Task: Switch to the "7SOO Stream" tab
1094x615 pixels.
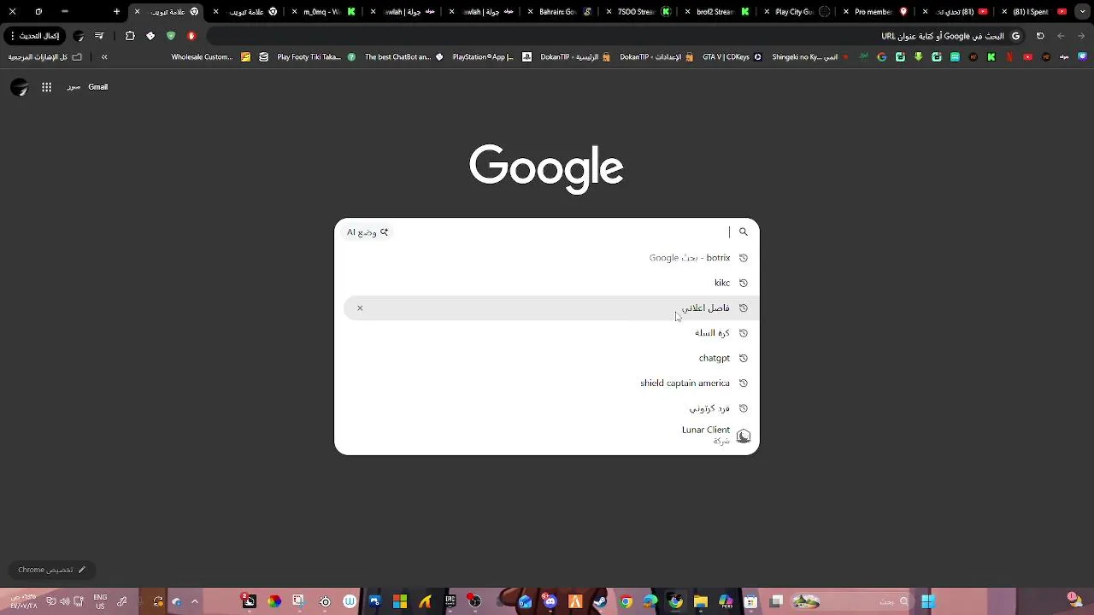Action: 637,12
